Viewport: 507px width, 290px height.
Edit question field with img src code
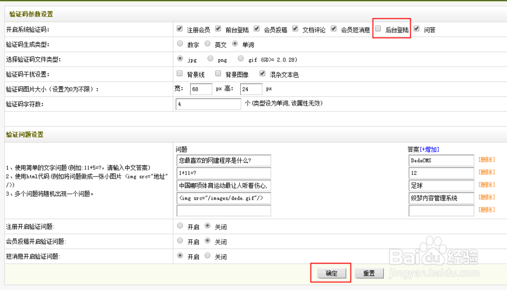coord(224,198)
